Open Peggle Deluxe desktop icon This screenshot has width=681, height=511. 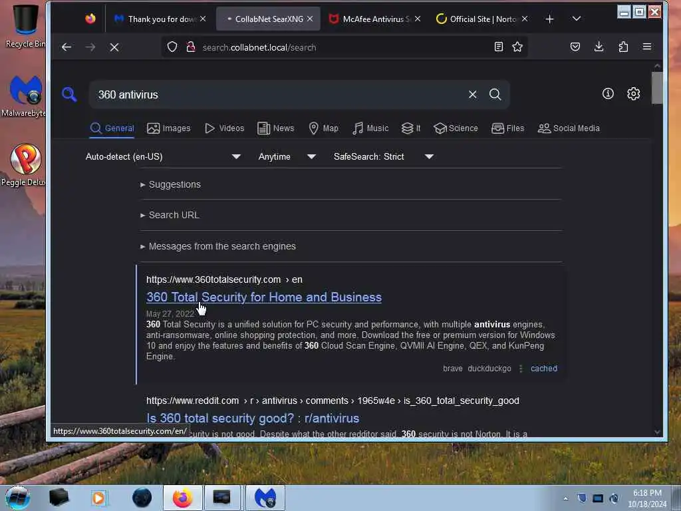pos(25,165)
